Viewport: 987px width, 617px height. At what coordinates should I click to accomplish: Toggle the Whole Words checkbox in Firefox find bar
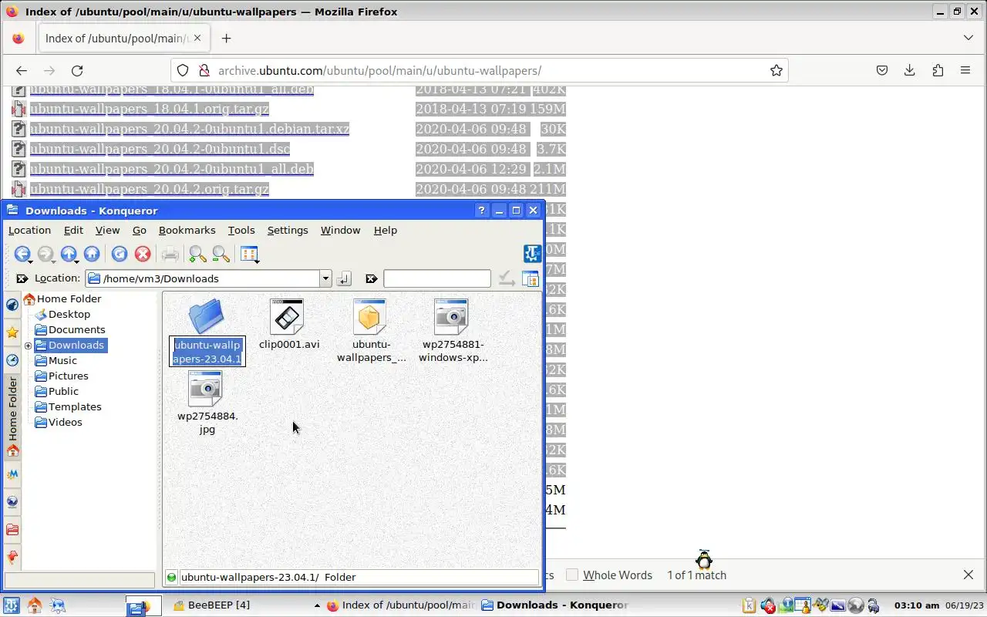pos(572,575)
